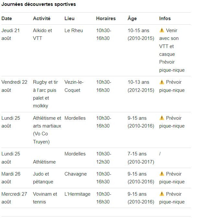Click the warning icon in the Le Rheu row
This screenshot has width=198, height=221.
coord(162,30)
